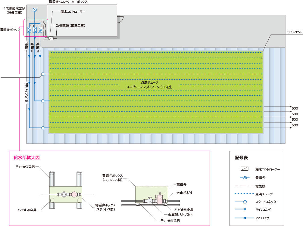Screen dimensions: 303x226
Task: Click the PP パイプ text in the legend
Action: [x=262, y=218]
